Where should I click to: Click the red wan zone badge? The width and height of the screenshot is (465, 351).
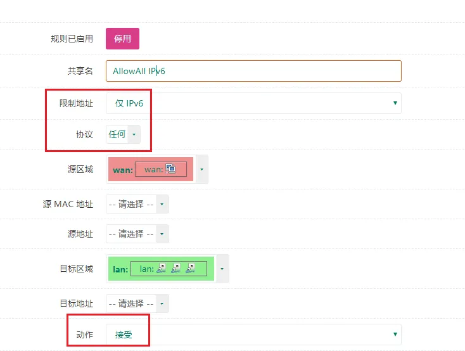click(x=121, y=169)
